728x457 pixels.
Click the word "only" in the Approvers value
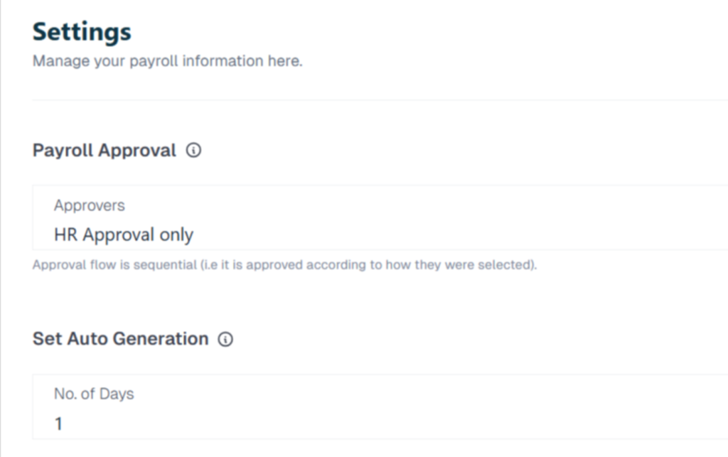coord(176,235)
